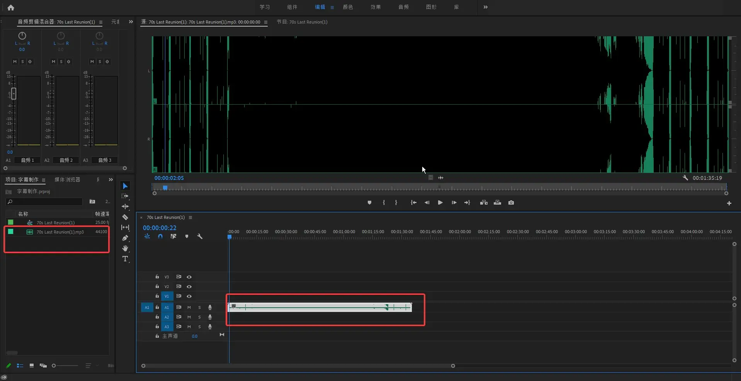The width and height of the screenshot is (741, 381).
Task: Step back one frame in Source monitor
Action: (x=427, y=203)
